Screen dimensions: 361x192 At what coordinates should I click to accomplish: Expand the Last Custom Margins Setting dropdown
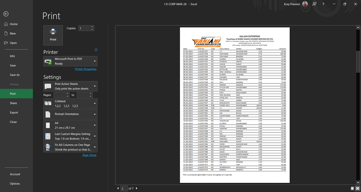(x=70, y=136)
